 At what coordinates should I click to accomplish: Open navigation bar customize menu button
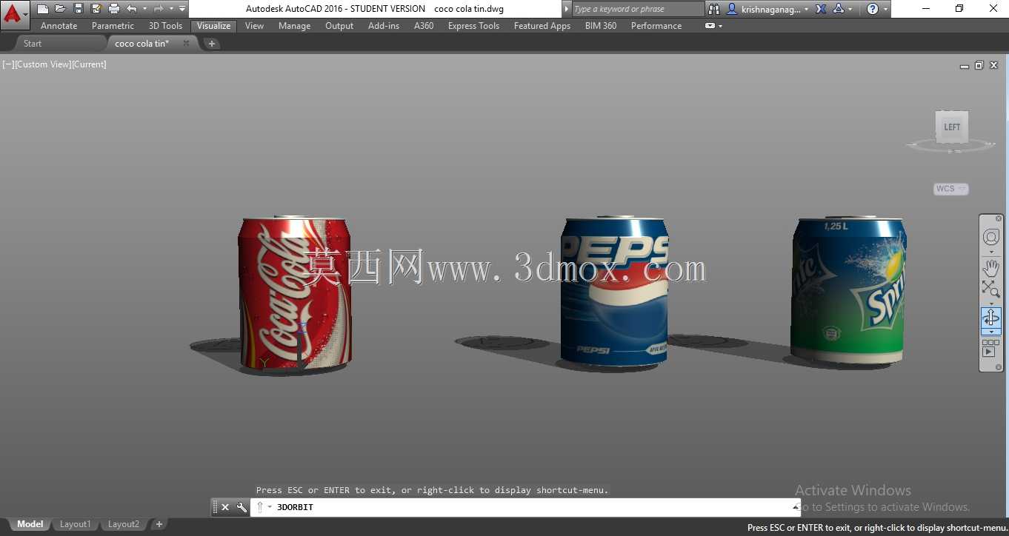pyautogui.click(x=999, y=367)
